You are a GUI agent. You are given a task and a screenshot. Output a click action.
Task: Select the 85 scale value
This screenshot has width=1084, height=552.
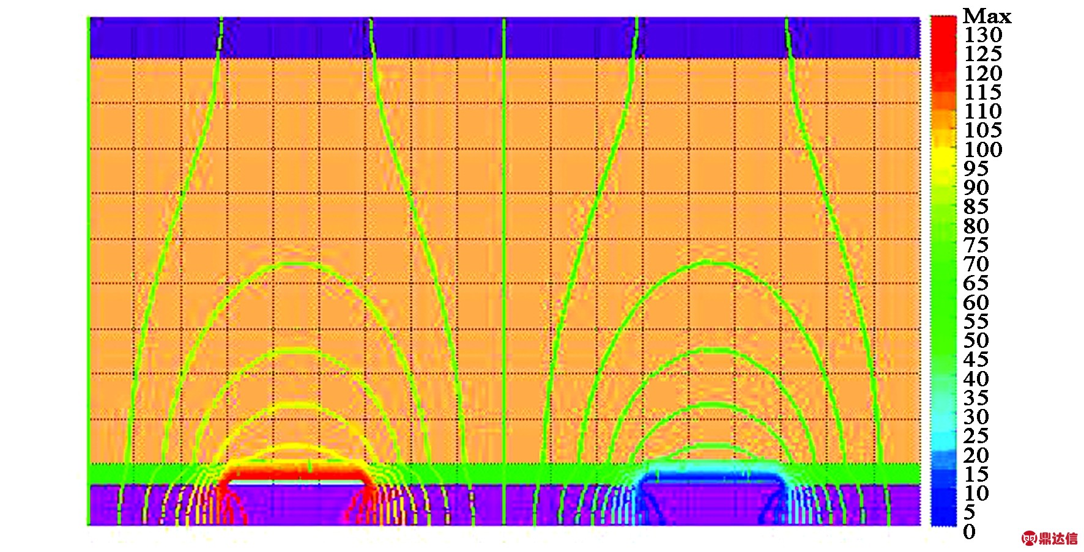click(976, 207)
